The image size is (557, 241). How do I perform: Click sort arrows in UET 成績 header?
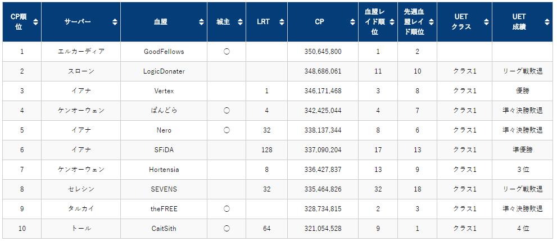pos(548,22)
